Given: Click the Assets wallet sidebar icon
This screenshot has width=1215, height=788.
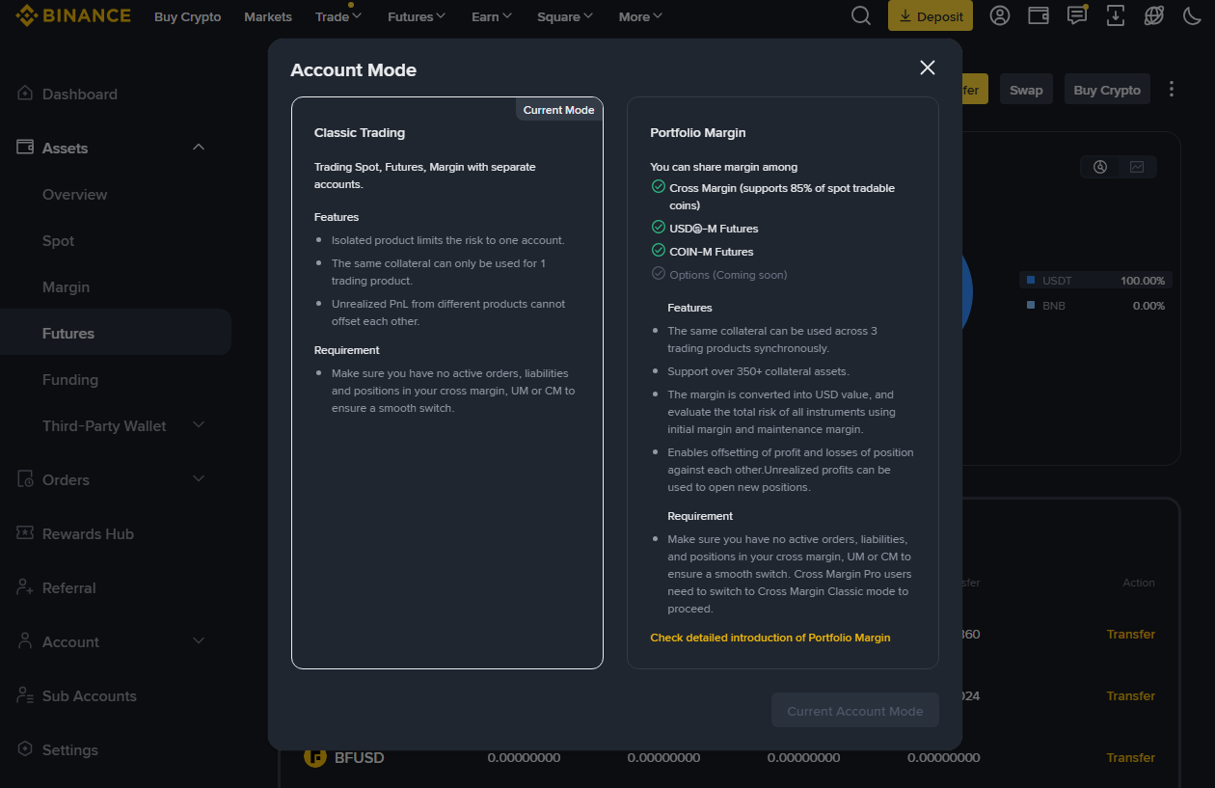Looking at the screenshot, I should [x=25, y=148].
